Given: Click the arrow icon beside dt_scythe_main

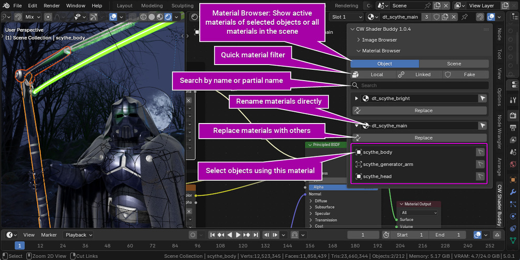Looking at the screenshot, I should 483,126.
